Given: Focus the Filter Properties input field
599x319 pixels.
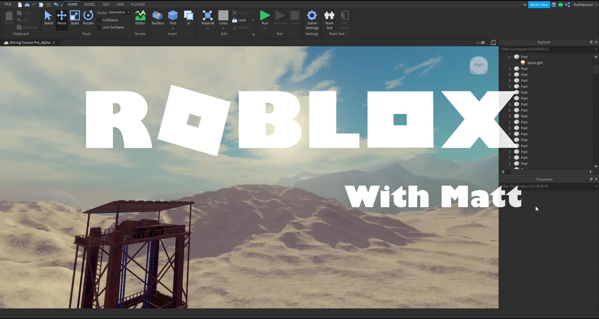Looking at the screenshot, I should point(547,186).
